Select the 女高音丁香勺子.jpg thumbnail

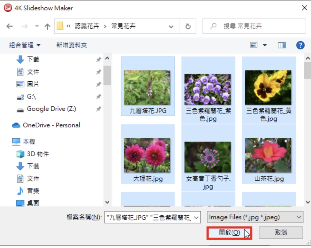[208, 157]
